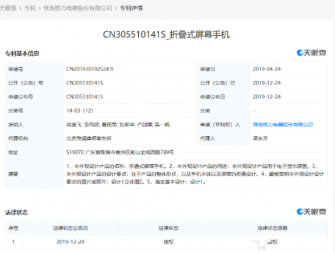
Task: Open the 天眼查 breadcrumb home link
Action: pyautogui.click(x=8, y=9)
